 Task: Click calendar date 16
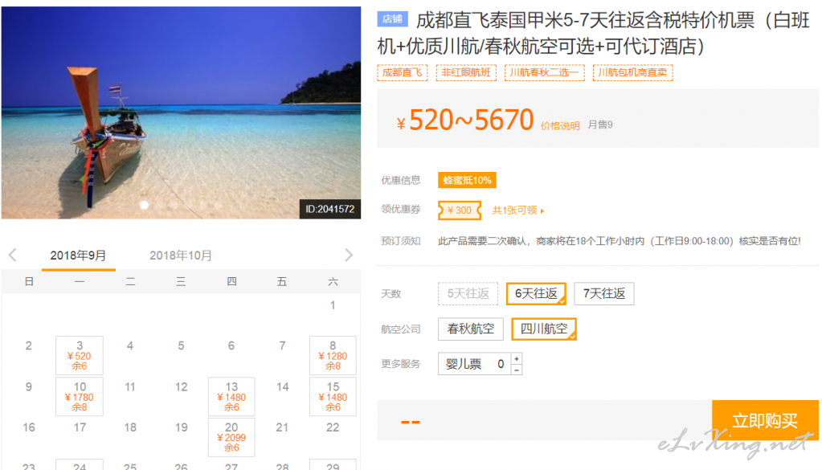point(29,427)
